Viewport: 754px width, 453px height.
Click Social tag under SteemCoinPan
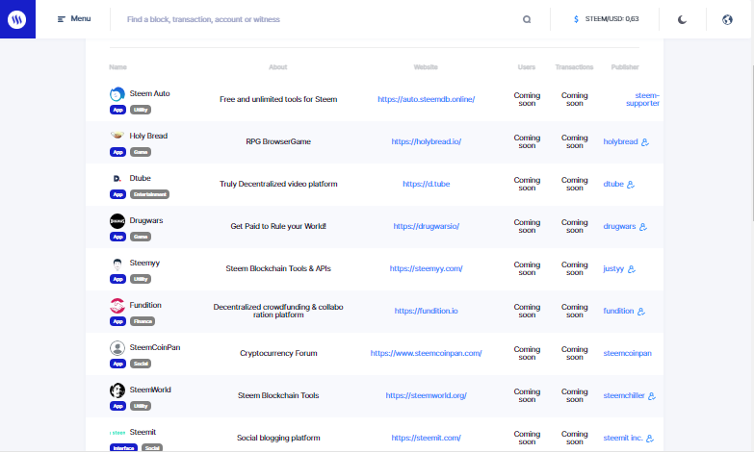[x=141, y=364]
